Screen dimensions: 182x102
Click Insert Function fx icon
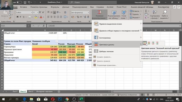(x=44, y=26)
